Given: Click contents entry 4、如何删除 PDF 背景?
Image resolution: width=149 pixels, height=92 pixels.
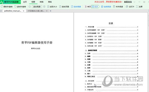Looking at the screenshot, I should pos(111,40).
